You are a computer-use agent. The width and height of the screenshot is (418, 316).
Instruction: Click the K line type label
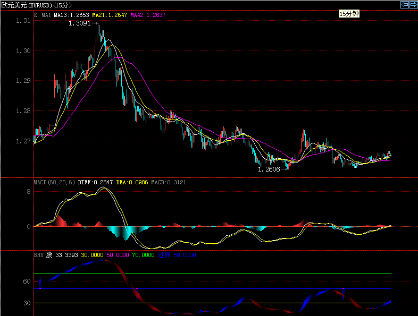coord(36,15)
